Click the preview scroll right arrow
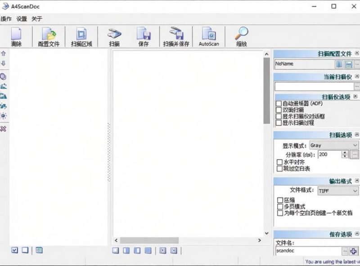The width and height of the screenshot is (360, 266). tap(260, 240)
